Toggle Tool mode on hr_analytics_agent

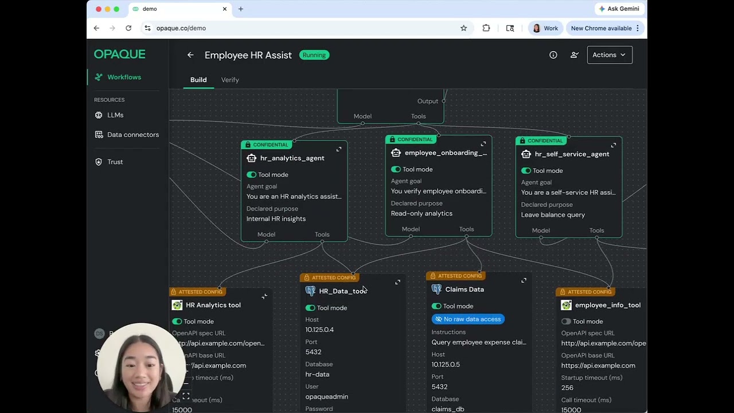(x=251, y=174)
